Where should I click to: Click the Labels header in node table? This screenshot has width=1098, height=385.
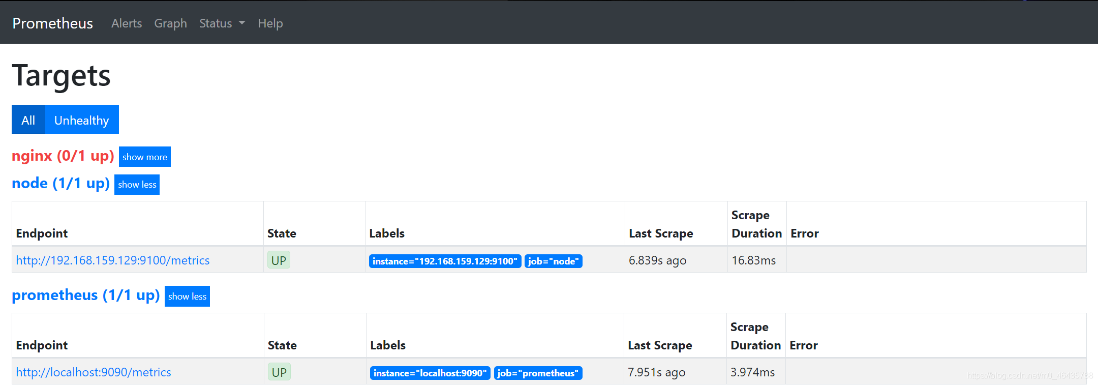point(387,233)
